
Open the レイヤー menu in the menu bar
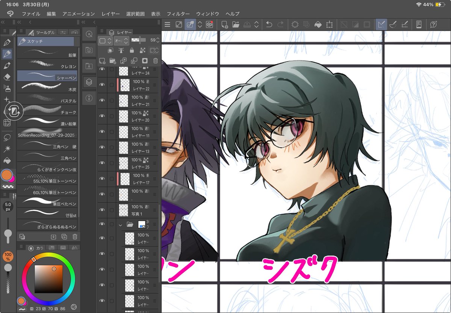coord(110,14)
